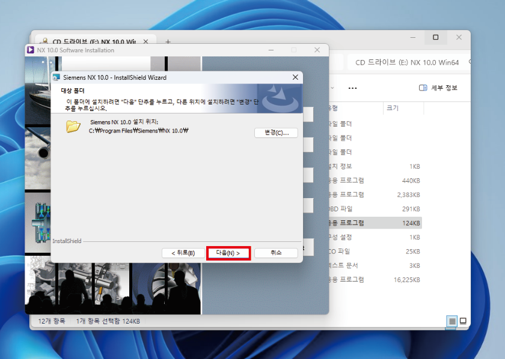The width and height of the screenshot is (505, 359).
Task: Click the 취소 cancel button
Action: pos(276,253)
